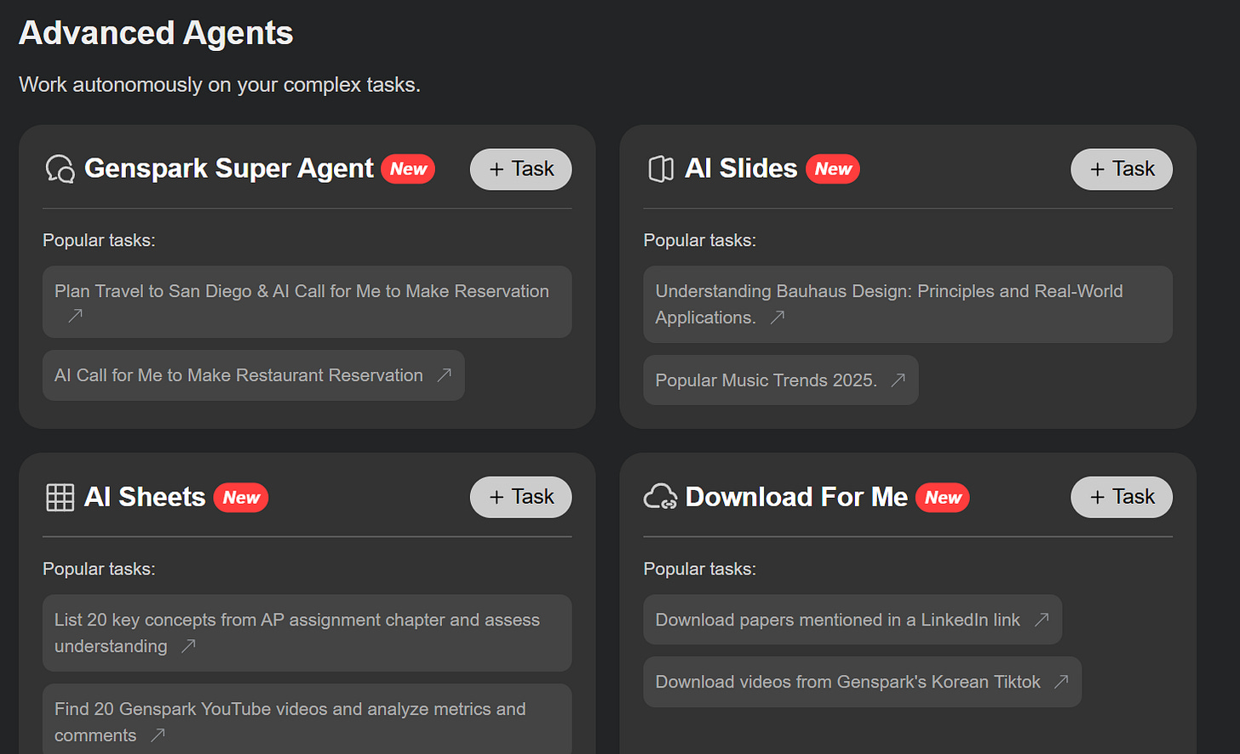Click the Genspark Super Agent chat icon
This screenshot has height=754, width=1240.
60,169
